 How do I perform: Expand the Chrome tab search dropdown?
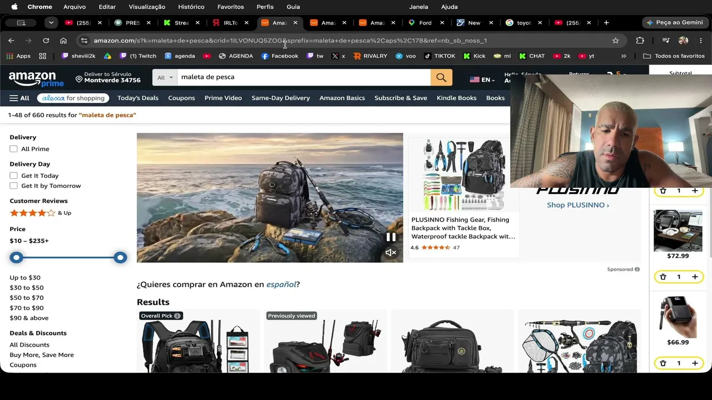point(51,23)
